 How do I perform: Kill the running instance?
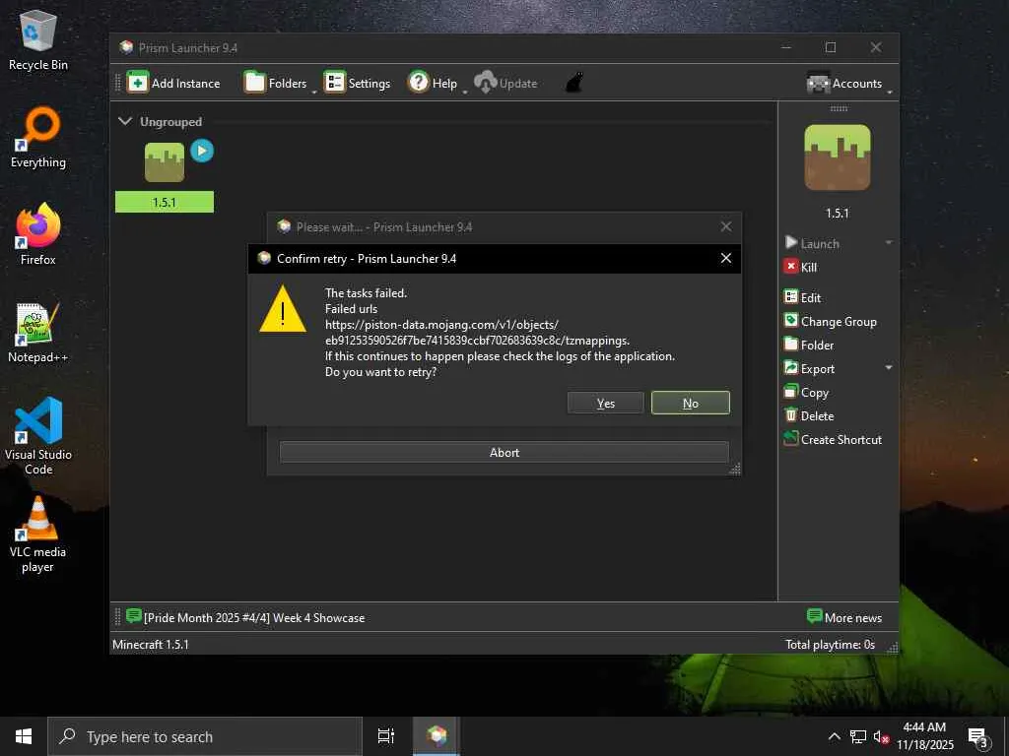(800, 268)
